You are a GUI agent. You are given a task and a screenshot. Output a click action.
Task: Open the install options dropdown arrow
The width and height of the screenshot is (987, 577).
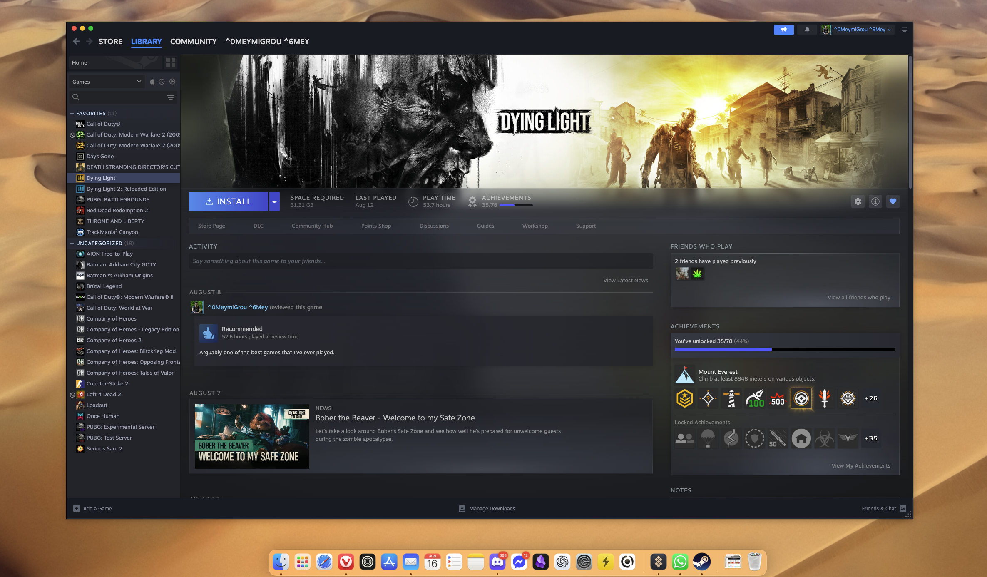(x=274, y=201)
